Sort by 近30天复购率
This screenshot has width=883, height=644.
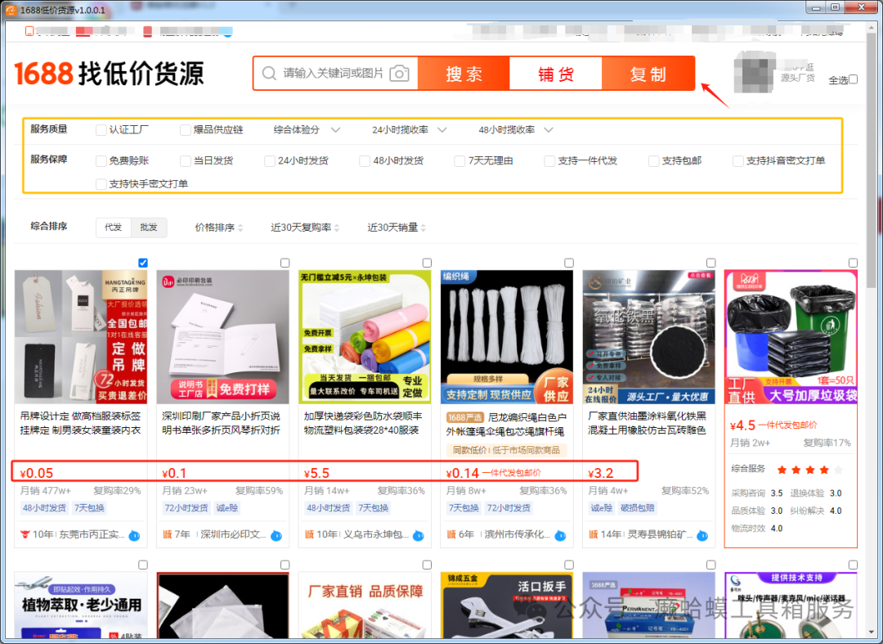305,227
